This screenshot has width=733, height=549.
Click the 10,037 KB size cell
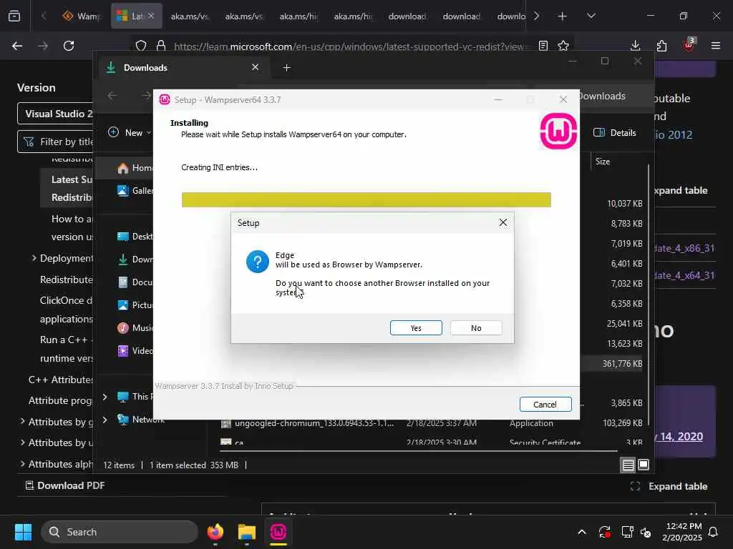[x=624, y=204]
